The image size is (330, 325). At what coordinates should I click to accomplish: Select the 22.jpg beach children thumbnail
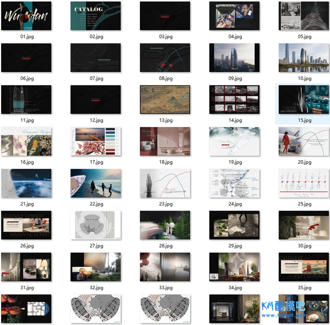pos(96,183)
